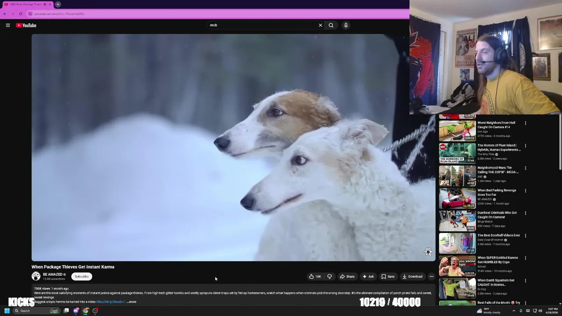Like the video with thumbs up
The height and width of the screenshot is (316, 562).
coord(314,276)
